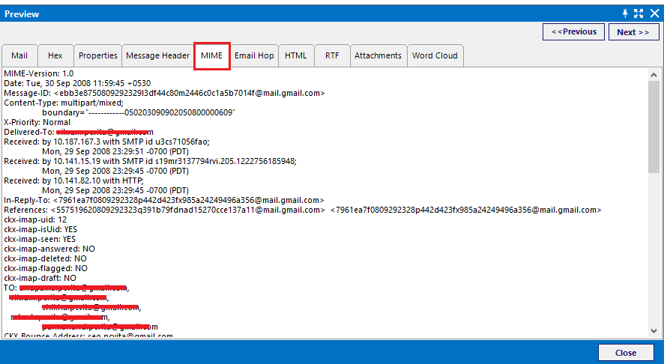Open the Properties tab

[x=98, y=55]
